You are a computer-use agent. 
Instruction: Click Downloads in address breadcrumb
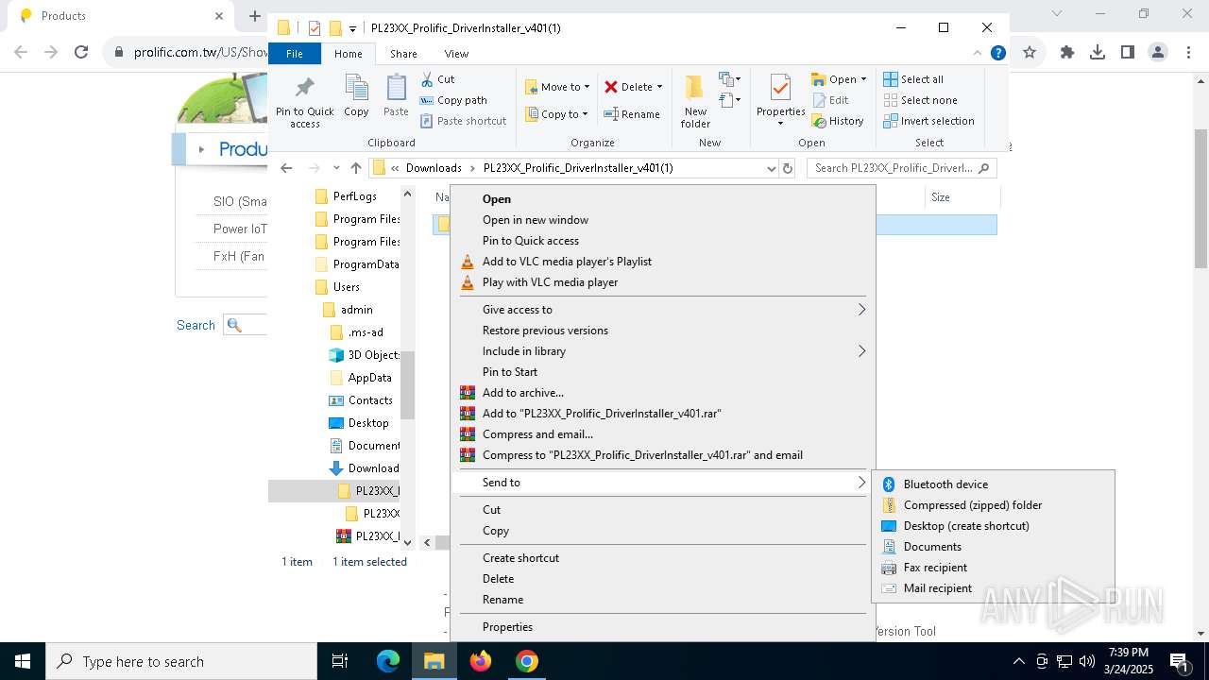[434, 168]
